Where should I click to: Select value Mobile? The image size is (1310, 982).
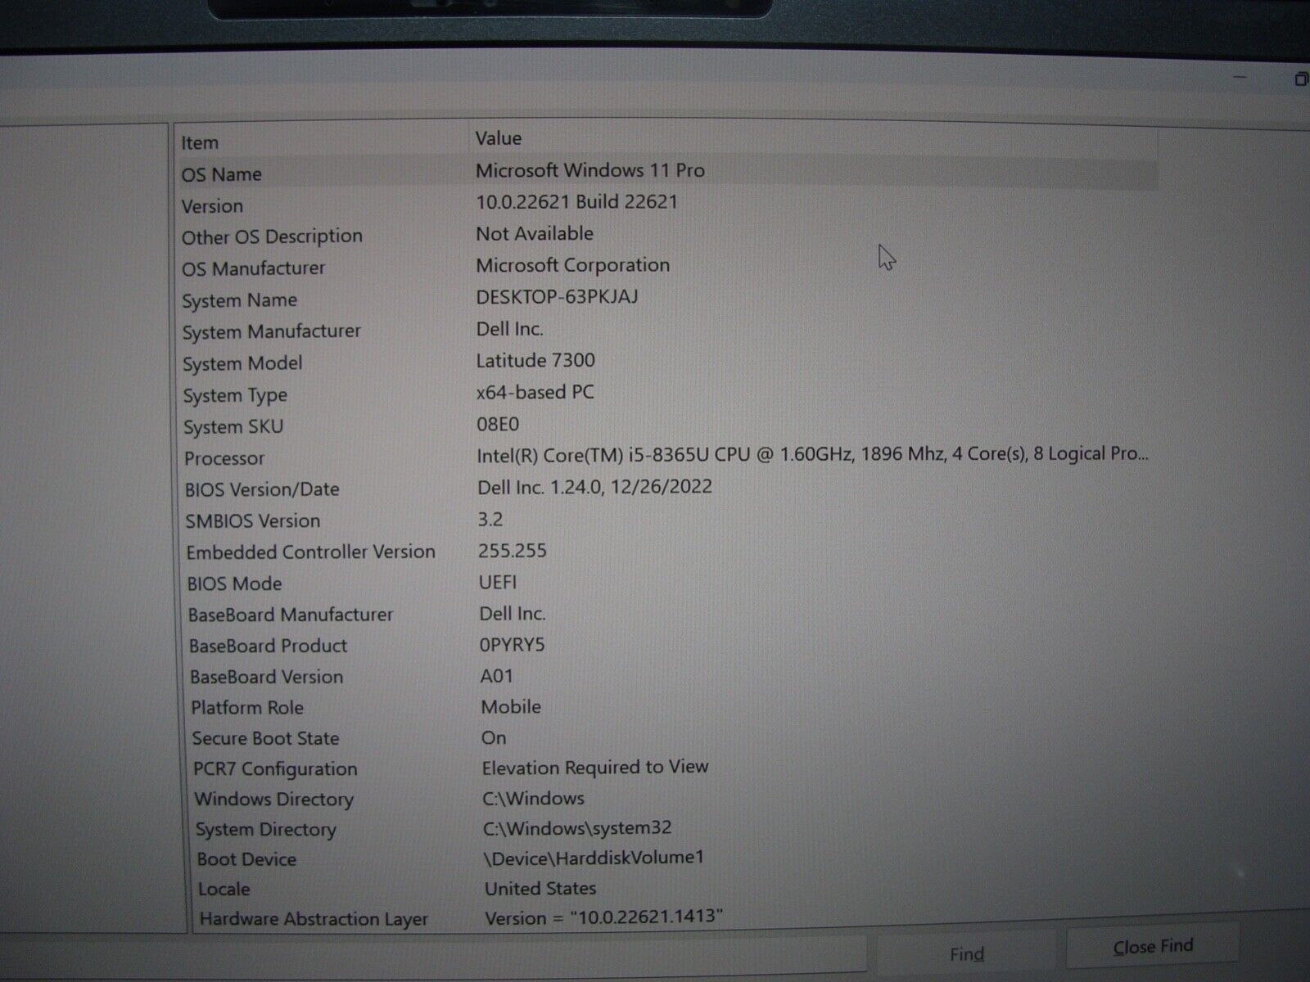tap(511, 707)
